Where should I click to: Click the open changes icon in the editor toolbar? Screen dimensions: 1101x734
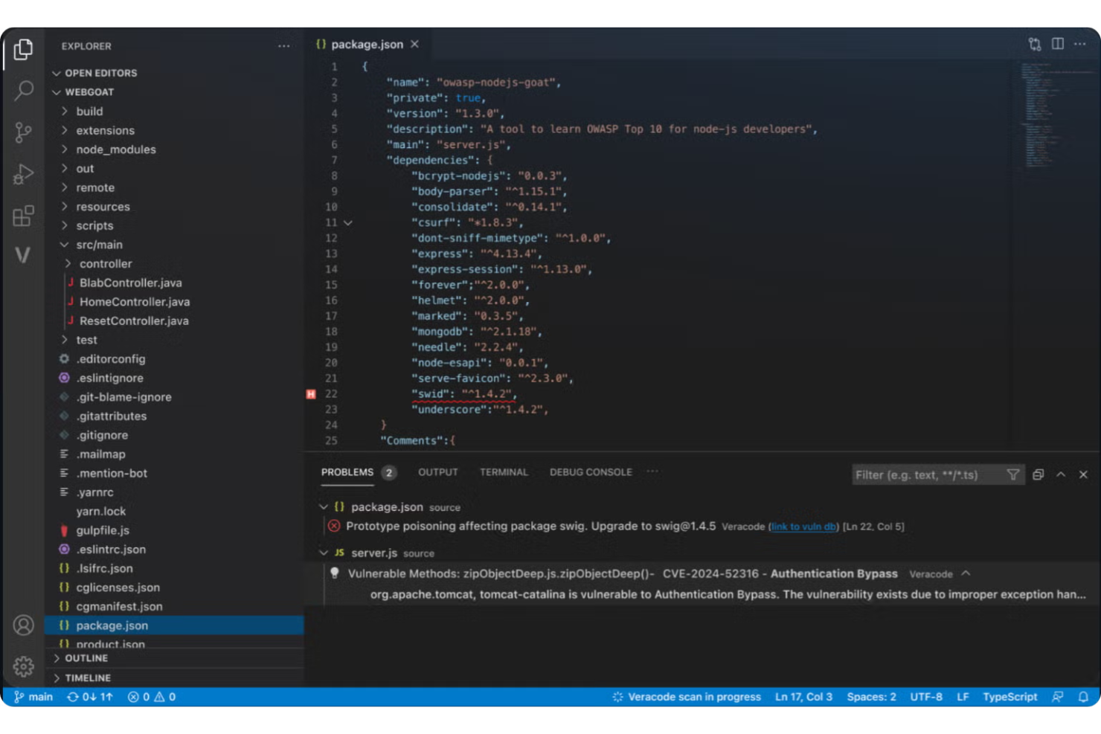tap(1035, 45)
